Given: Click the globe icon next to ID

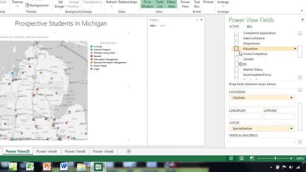Looking at the screenshot, I should click(241, 64).
